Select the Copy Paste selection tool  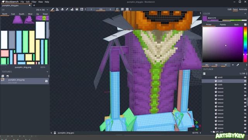82,9
